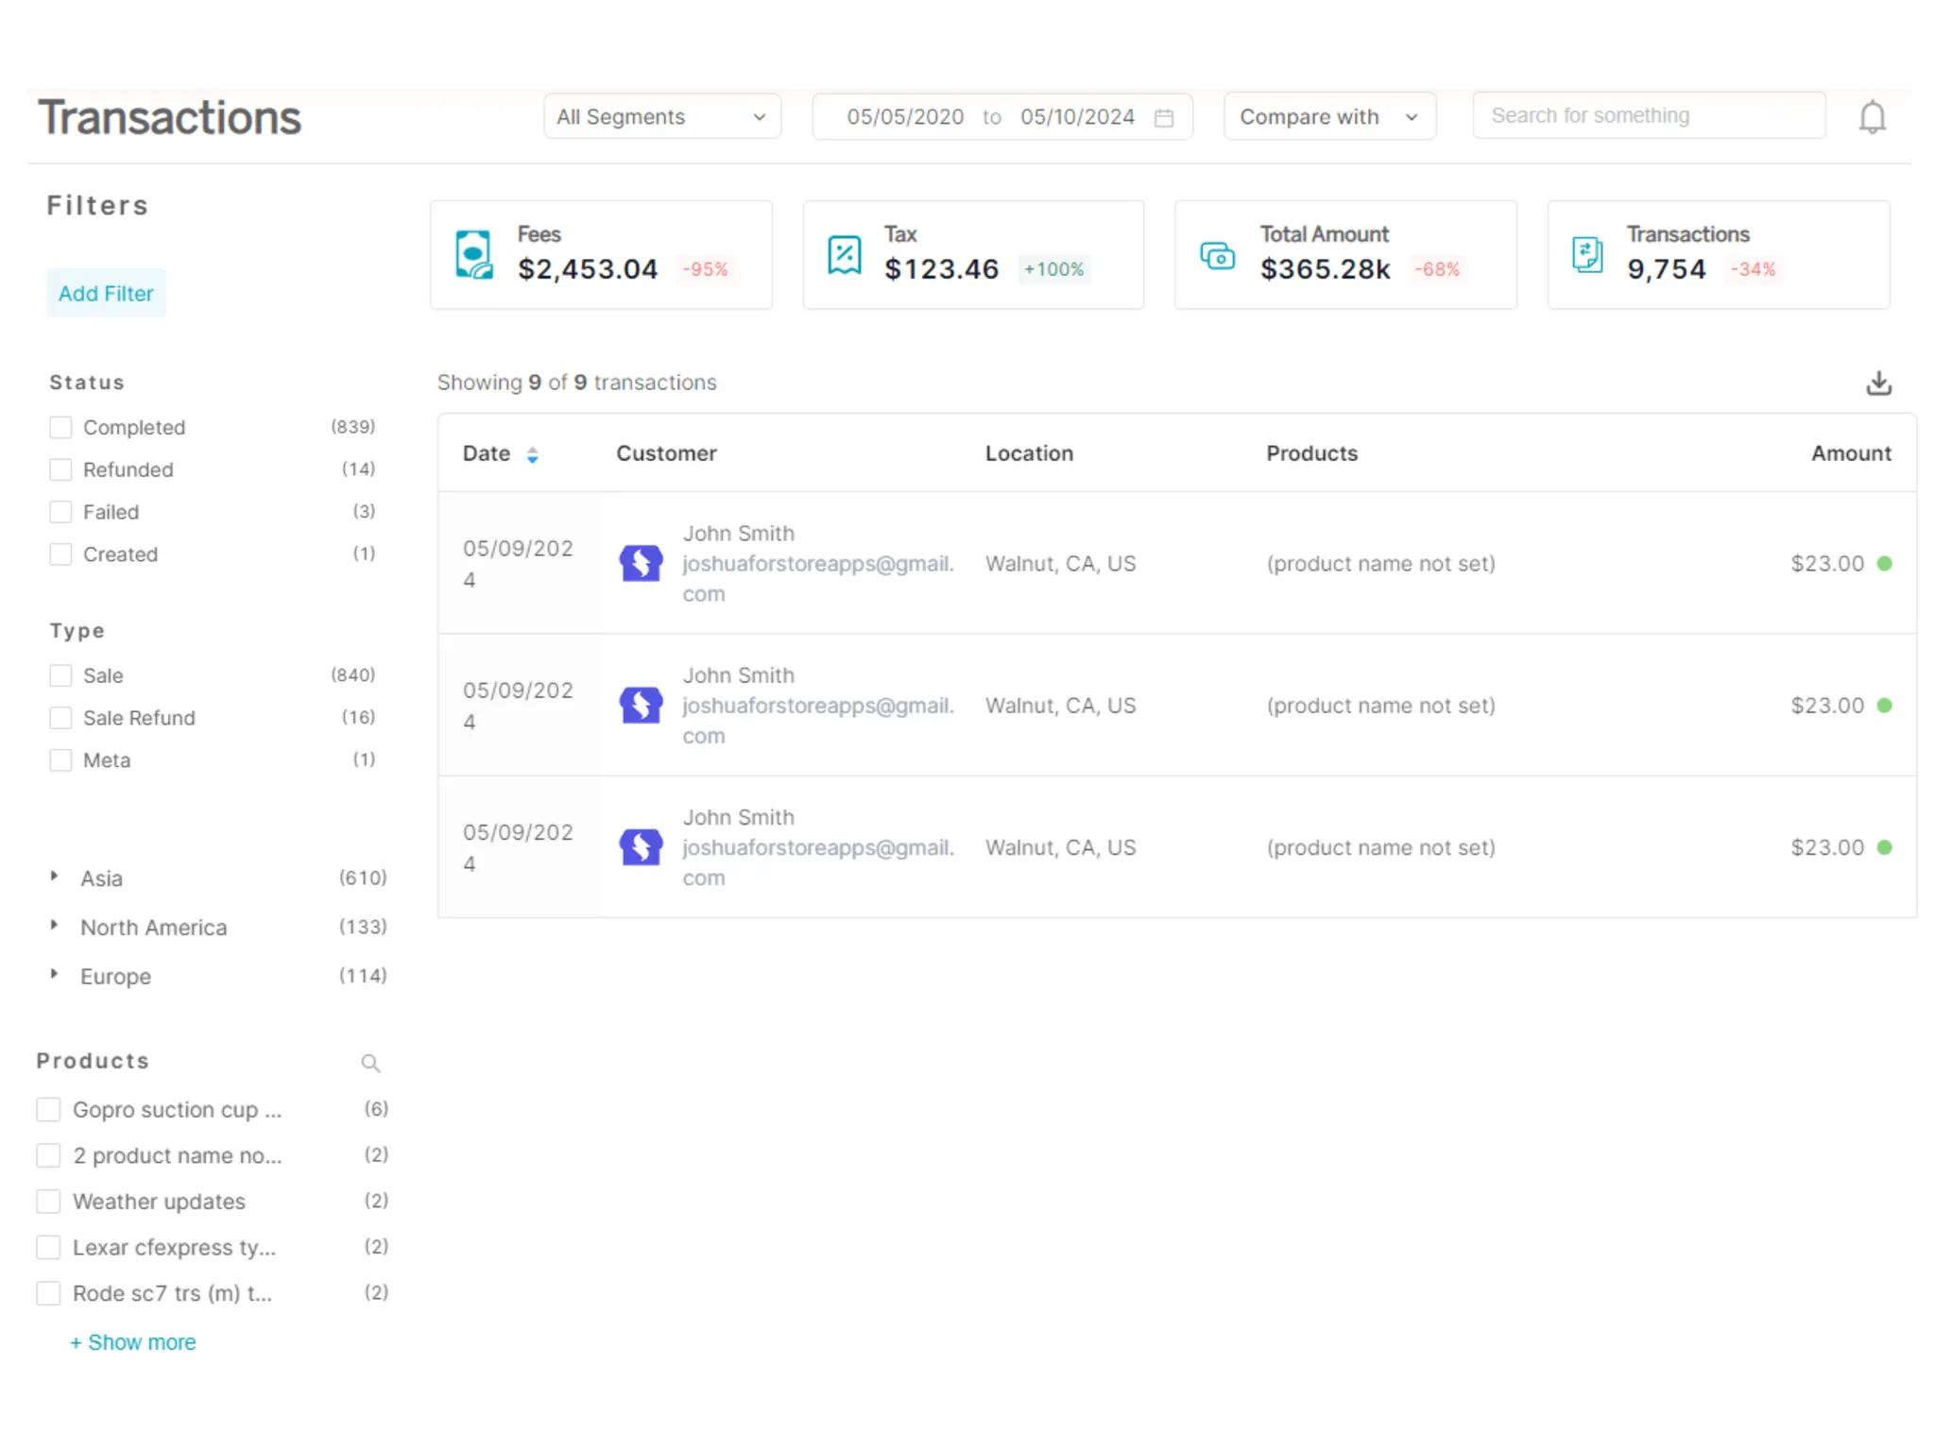This screenshot has height=1433, width=1935.
Task: Select the Gopro suction cup product filter
Action: click(48, 1109)
